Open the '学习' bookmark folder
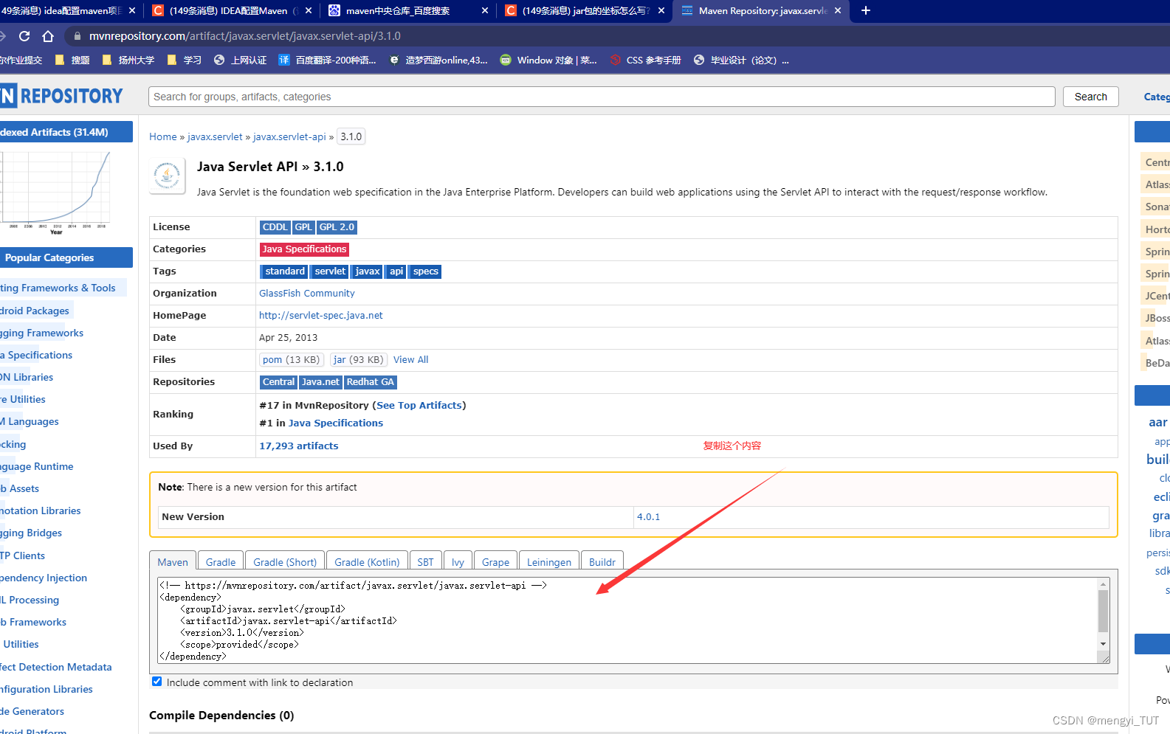The width and height of the screenshot is (1170, 734). [185, 60]
